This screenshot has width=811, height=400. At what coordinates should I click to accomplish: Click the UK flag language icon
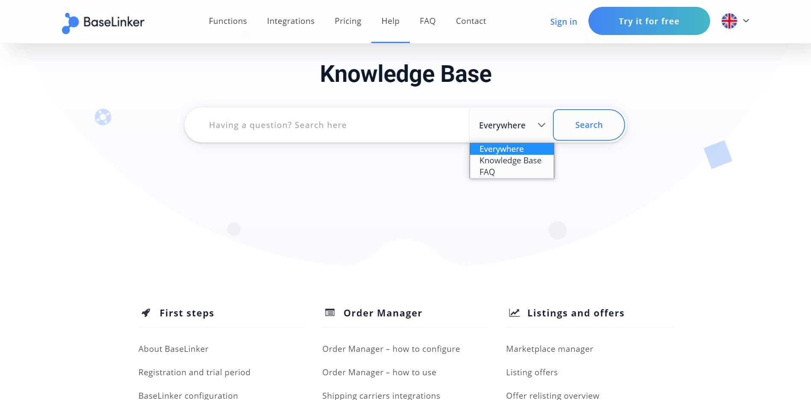(729, 21)
